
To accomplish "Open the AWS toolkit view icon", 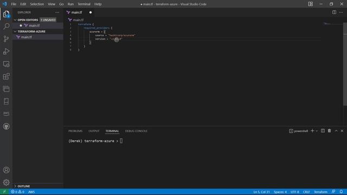I will coord(6,114).
